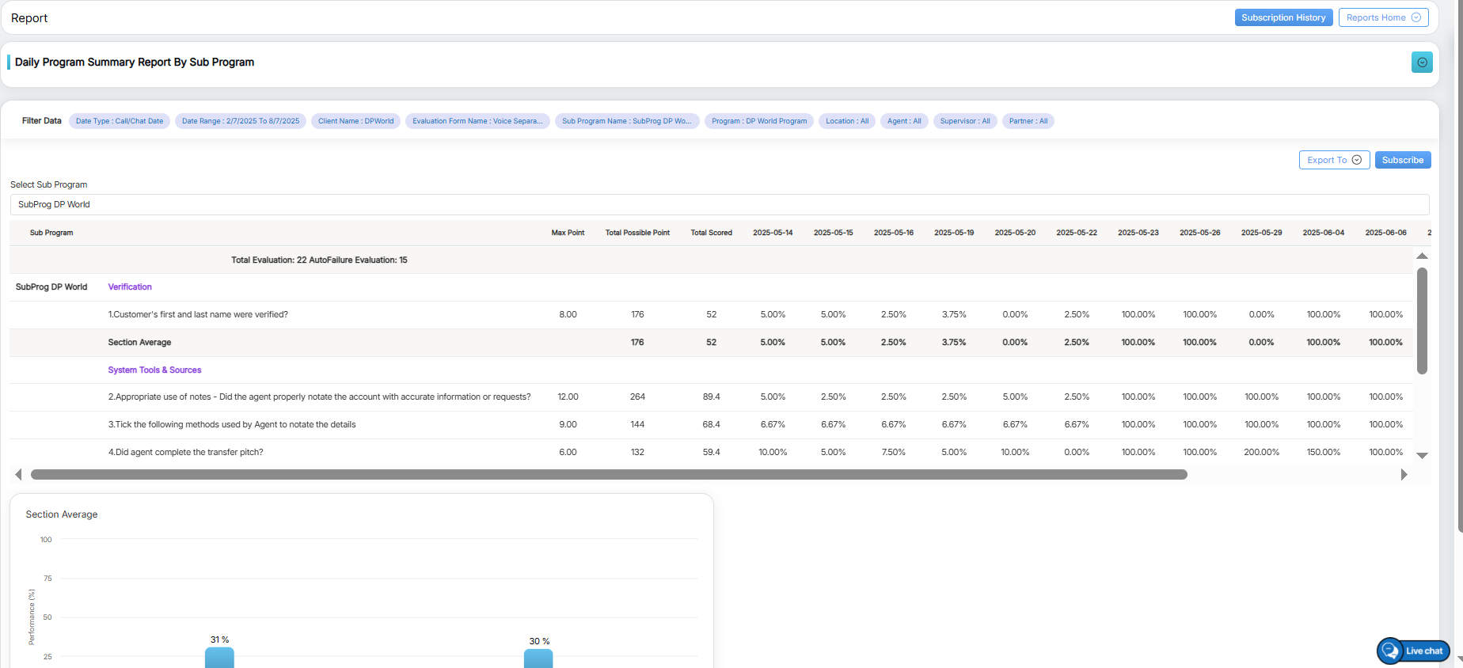Click the table's horizontal scrollbar thumb
1463x668 pixels.
[608, 475]
